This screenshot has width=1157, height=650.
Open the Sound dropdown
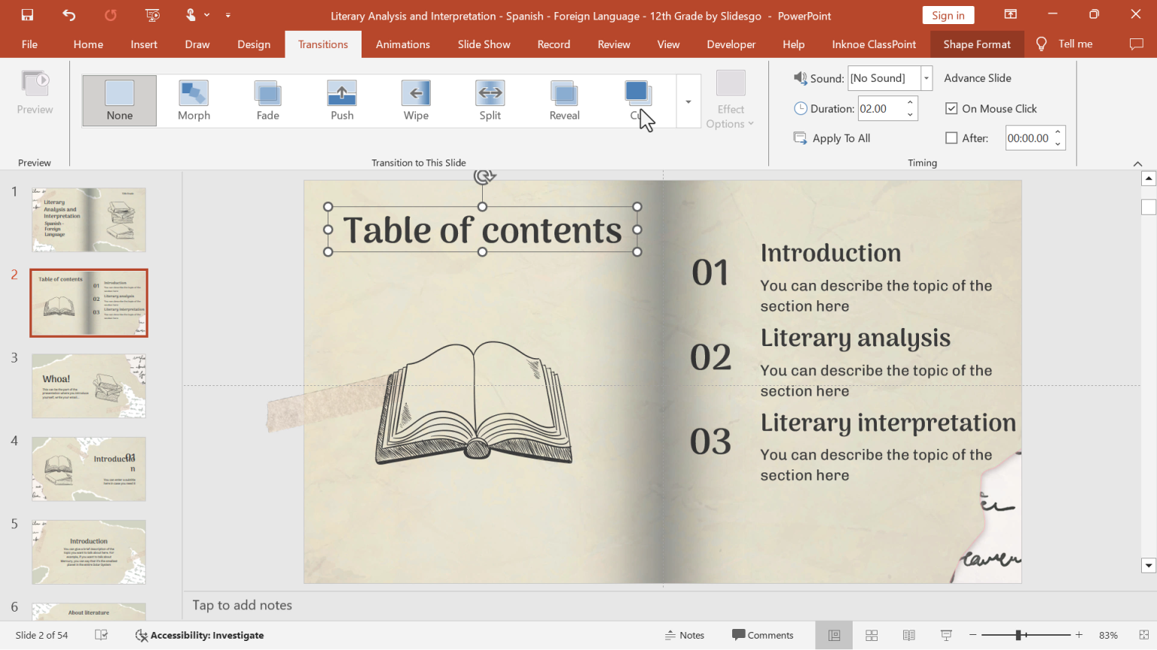coord(926,77)
